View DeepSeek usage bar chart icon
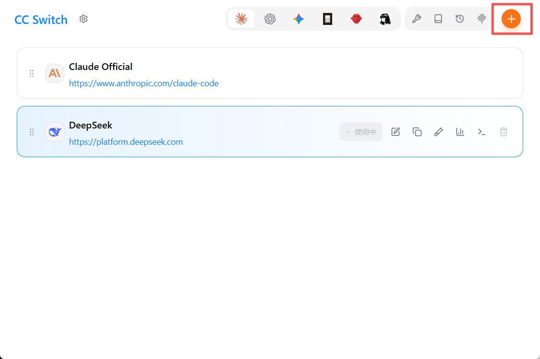 pyautogui.click(x=460, y=132)
